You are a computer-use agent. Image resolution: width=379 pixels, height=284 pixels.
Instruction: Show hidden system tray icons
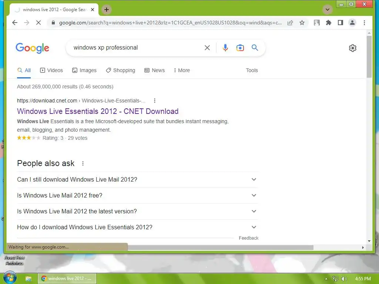(326, 279)
